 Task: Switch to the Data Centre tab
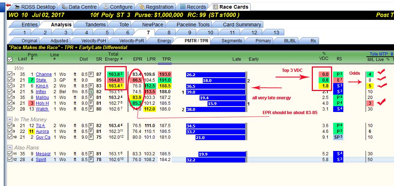point(79,7)
